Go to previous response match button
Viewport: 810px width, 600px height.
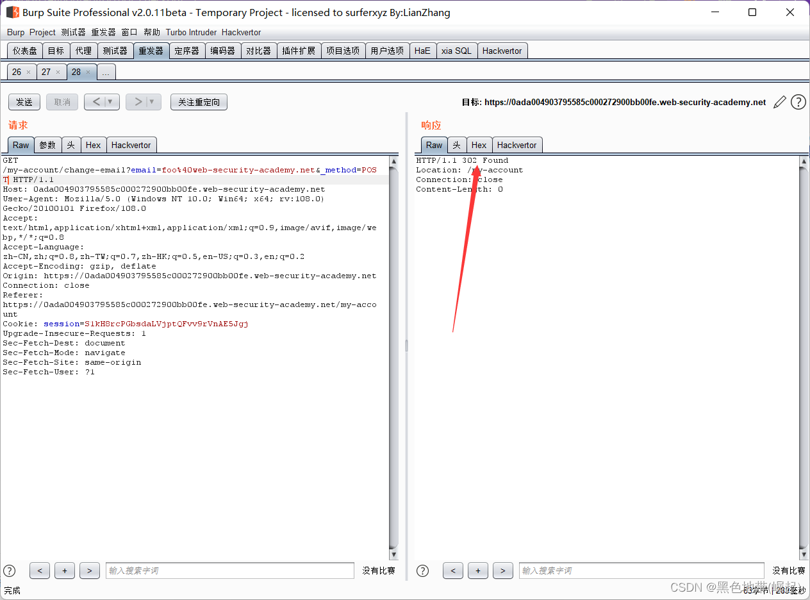(453, 571)
